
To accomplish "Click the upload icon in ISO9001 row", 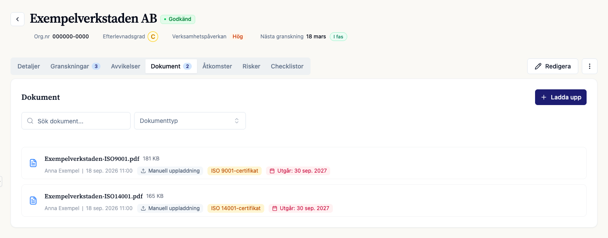I will [x=143, y=171].
